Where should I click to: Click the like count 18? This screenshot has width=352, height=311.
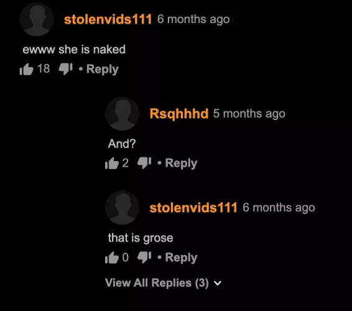pos(44,68)
